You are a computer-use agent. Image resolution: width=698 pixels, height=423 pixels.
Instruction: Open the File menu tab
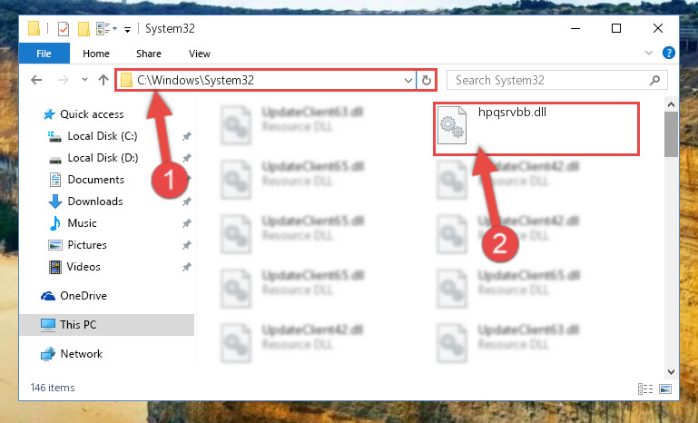point(44,54)
